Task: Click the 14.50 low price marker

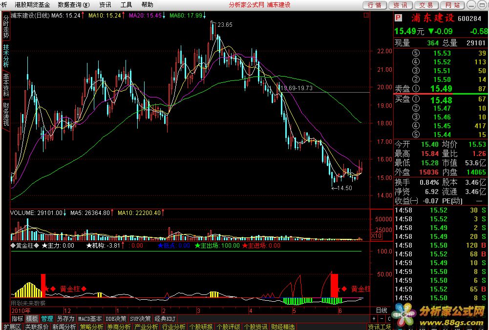Action: tap(344, 188)
